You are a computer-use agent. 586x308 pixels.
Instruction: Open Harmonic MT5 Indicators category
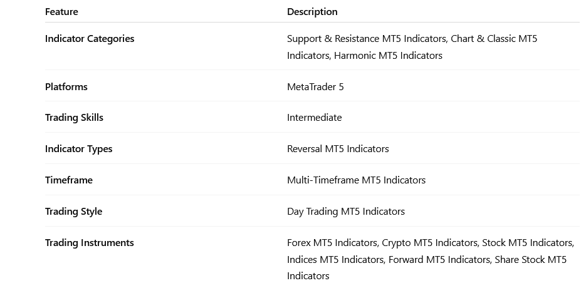coord(388,56)
